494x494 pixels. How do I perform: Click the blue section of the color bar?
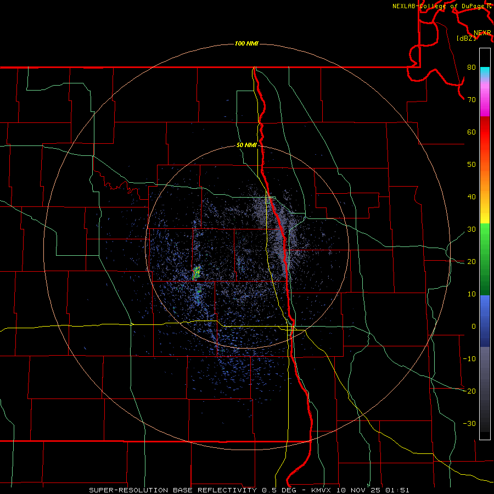click(x=485, y=321)
